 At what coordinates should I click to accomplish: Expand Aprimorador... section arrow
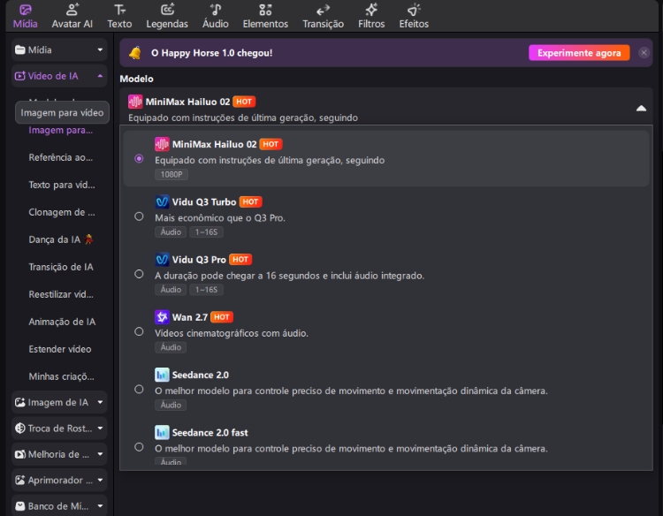(100, 480)
